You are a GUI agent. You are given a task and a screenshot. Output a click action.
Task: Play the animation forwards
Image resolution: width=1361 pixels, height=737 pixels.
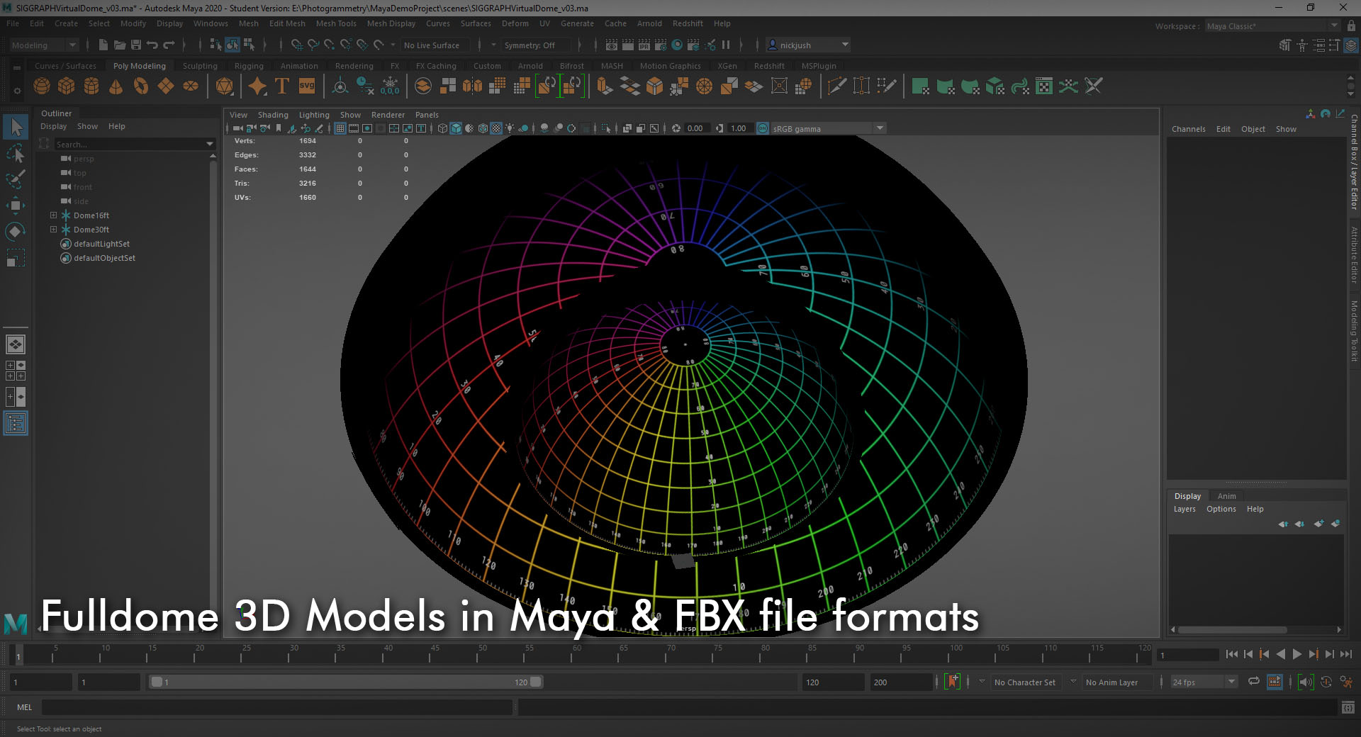point(1296,654)
